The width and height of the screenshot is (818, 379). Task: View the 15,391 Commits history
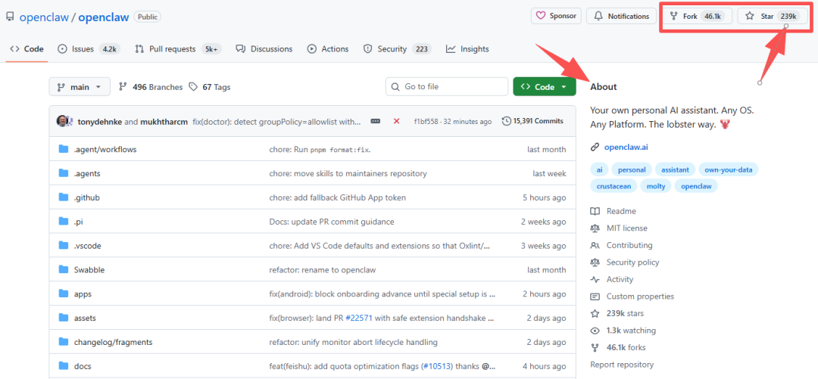pos(532,121)
